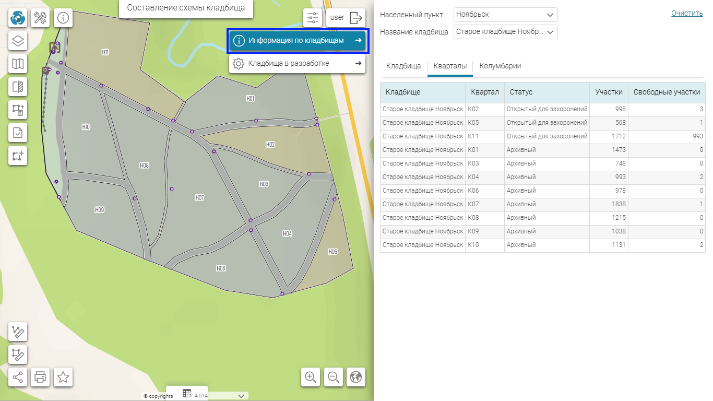This screenshot has width=713, height=401.
Task: Expand the Название кладбища dropdown
Action: coord(550,32)
